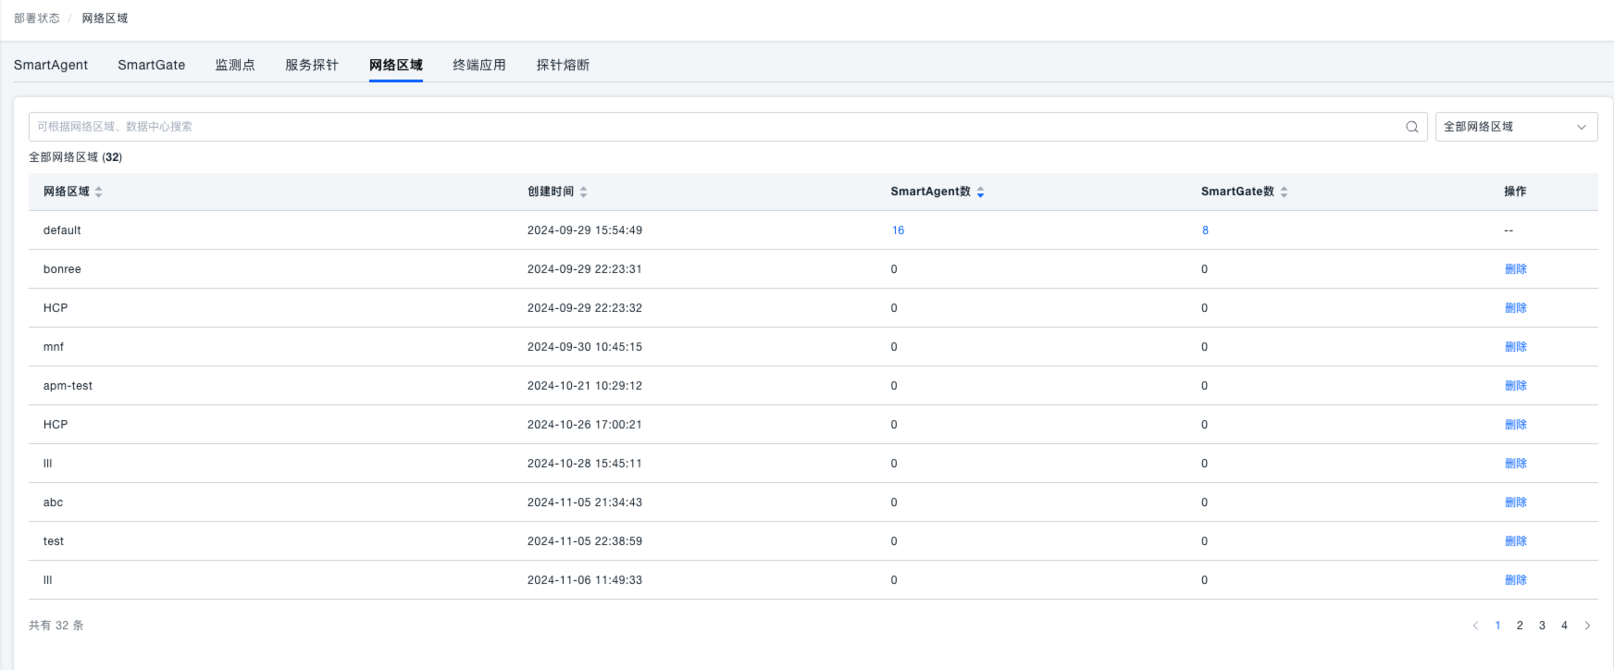Switch to the SmartGate tab
Image resolution: width=1614 pixels, height=670 pixels.
pyautogui.click(x=151, y=65)
